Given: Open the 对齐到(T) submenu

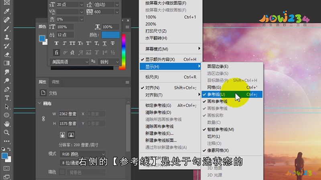Looking at the screenshot, I should point(171,95).
